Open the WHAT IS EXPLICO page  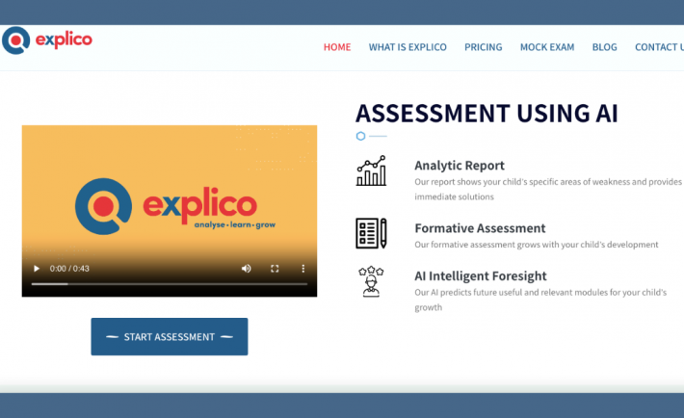click(x=408, y=47)
